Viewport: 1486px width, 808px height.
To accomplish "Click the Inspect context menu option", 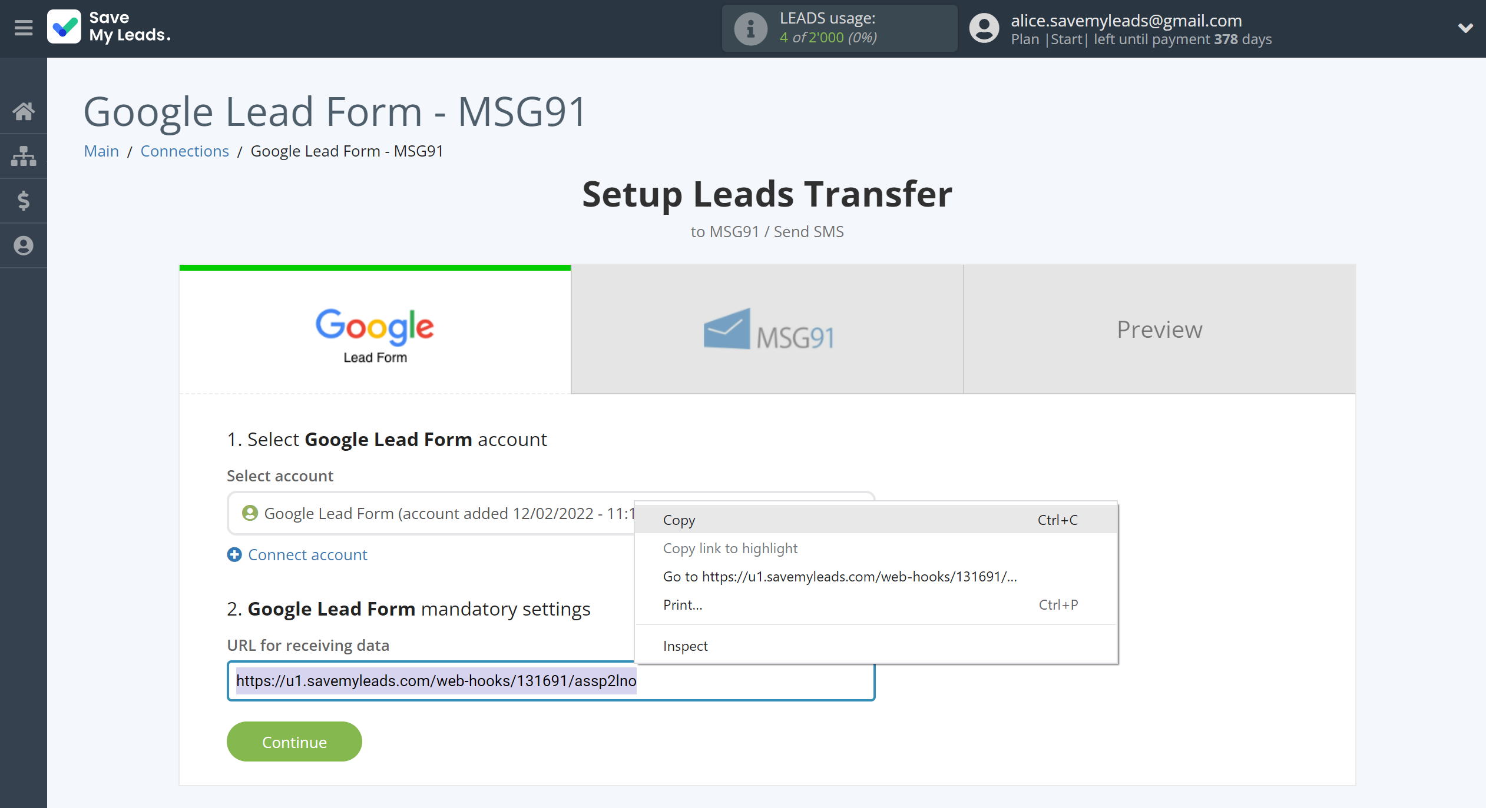I will pyautogui.click(x=687, y=646).
